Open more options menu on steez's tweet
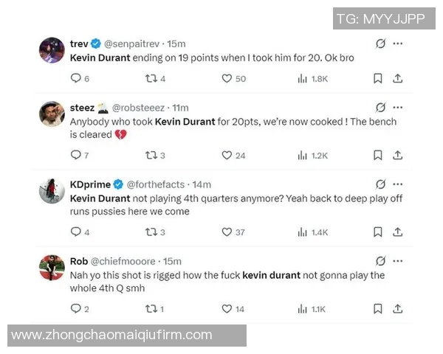Screen dimensions: 443x354 point(398,108)
